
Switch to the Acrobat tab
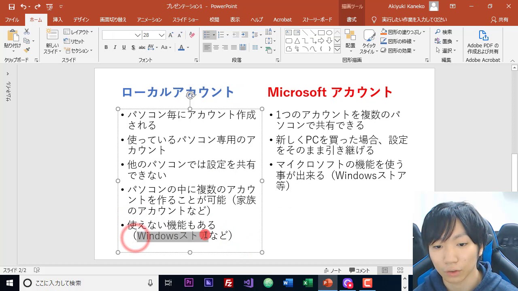[x=282, y=20]
